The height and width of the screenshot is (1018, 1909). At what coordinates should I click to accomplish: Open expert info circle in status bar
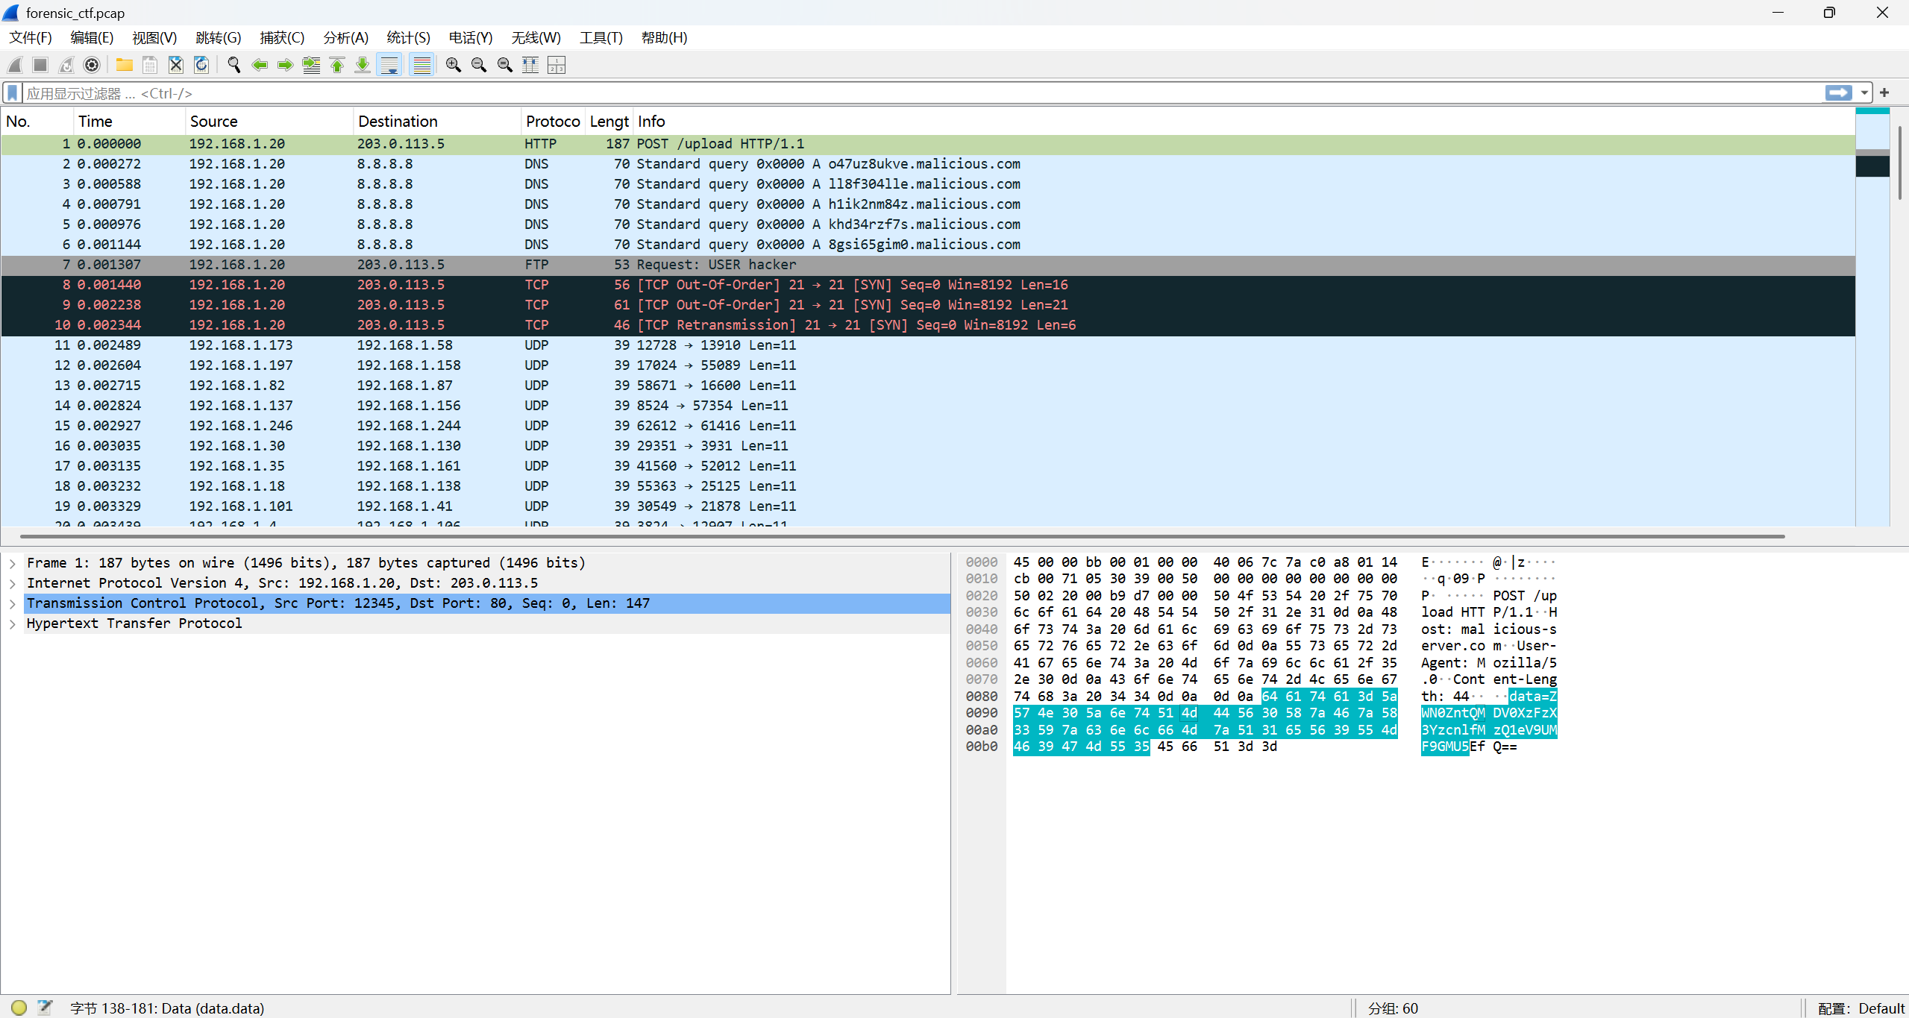[x=19, y=1008]
